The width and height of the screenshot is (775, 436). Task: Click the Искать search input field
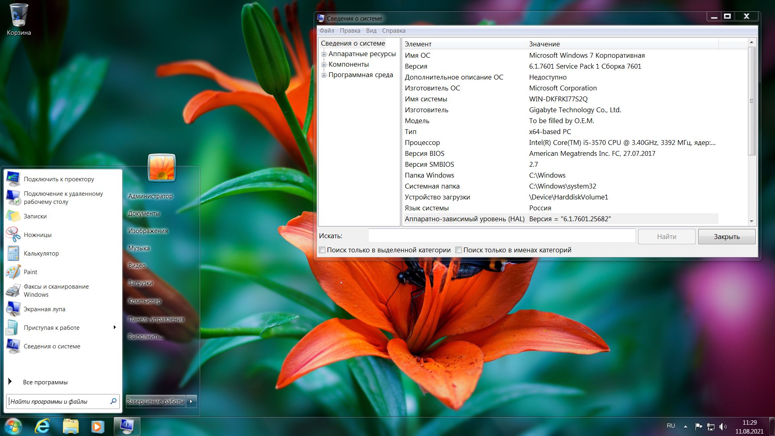pos(501,236)
